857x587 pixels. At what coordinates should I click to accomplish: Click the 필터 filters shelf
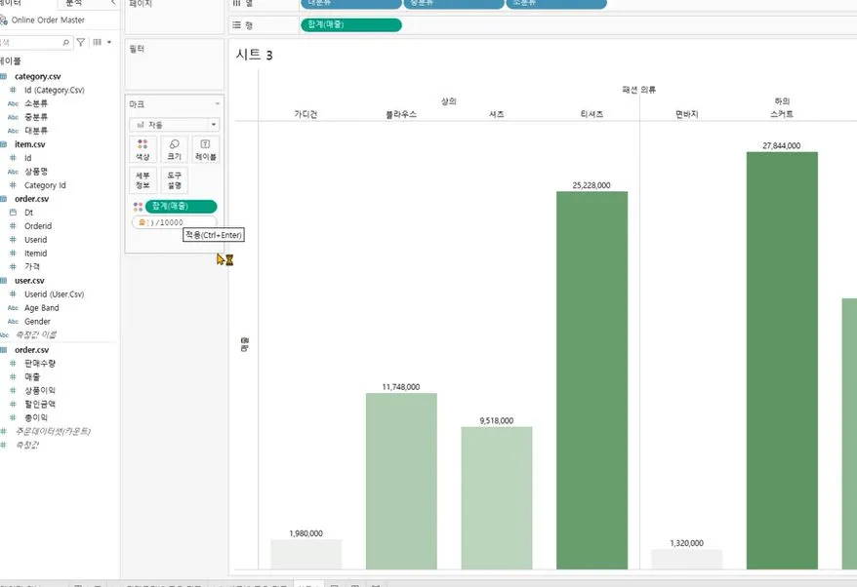coord(175,64)
